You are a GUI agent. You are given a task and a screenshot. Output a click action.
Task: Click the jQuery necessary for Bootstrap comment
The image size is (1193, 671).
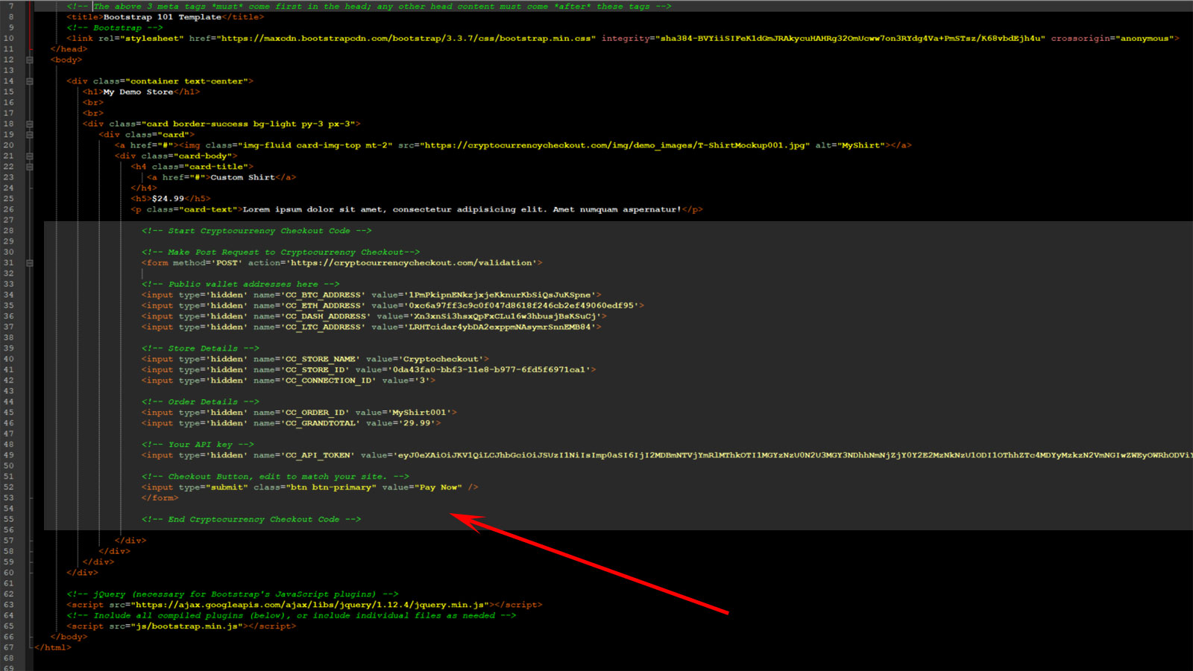coord(233,594)
